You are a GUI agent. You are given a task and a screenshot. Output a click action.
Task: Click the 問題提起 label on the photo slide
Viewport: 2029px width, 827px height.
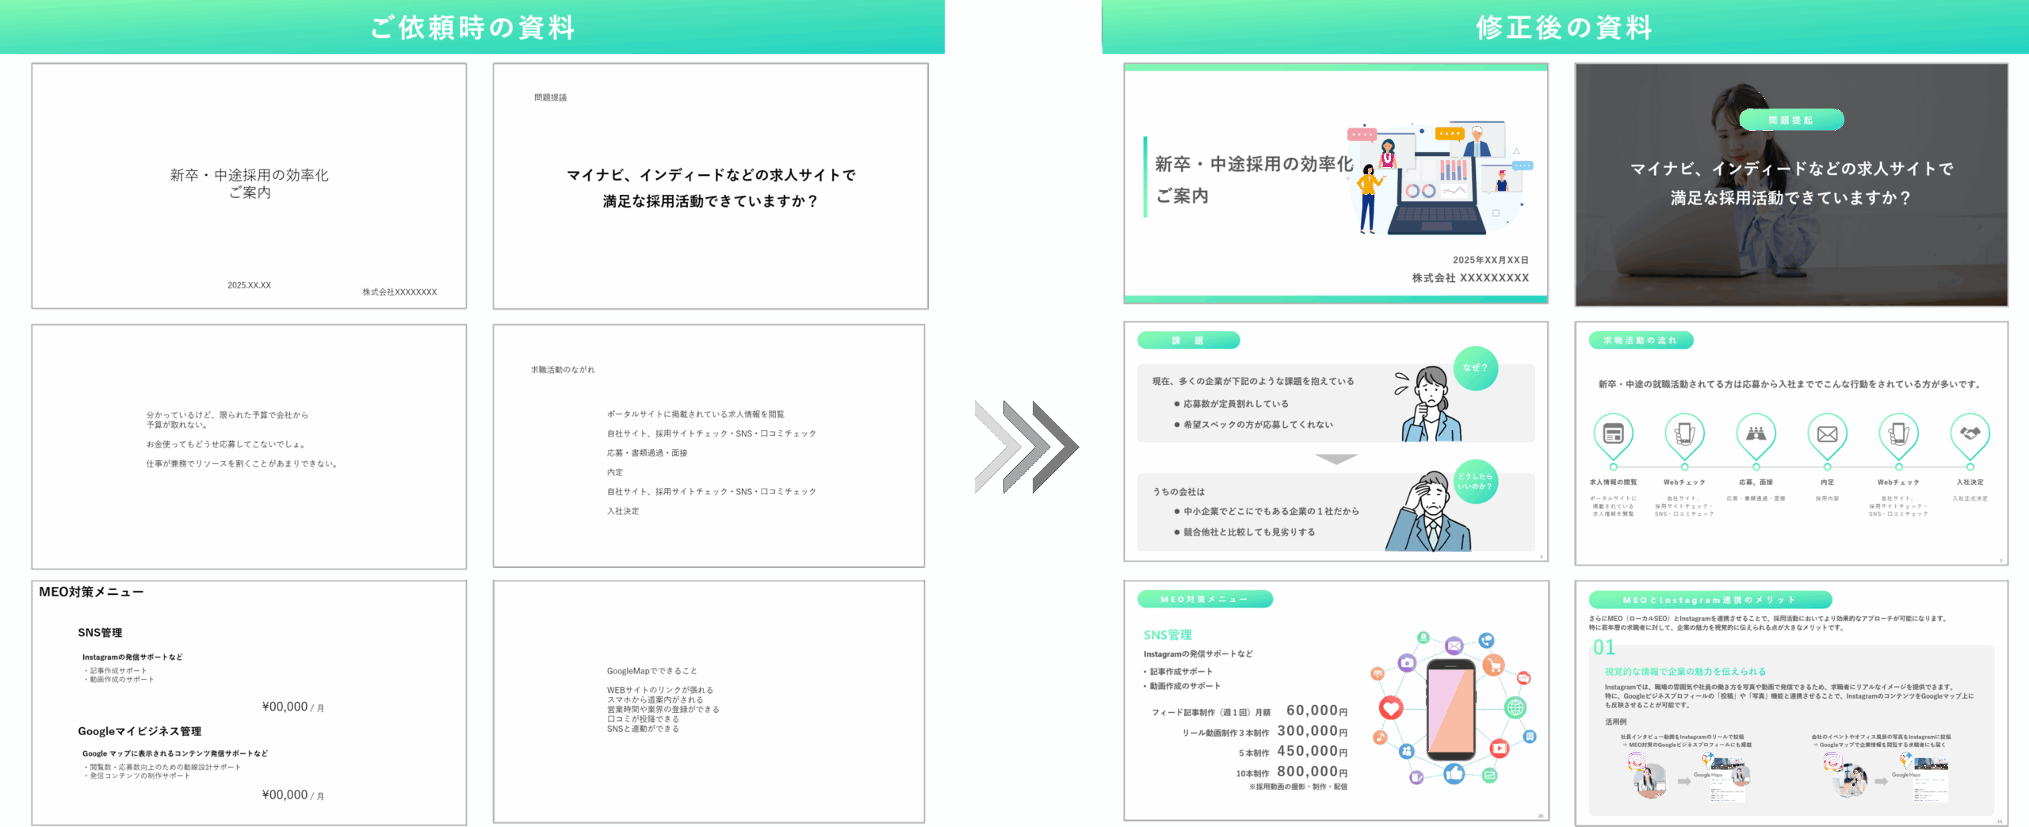click(x=1791, y=120)
